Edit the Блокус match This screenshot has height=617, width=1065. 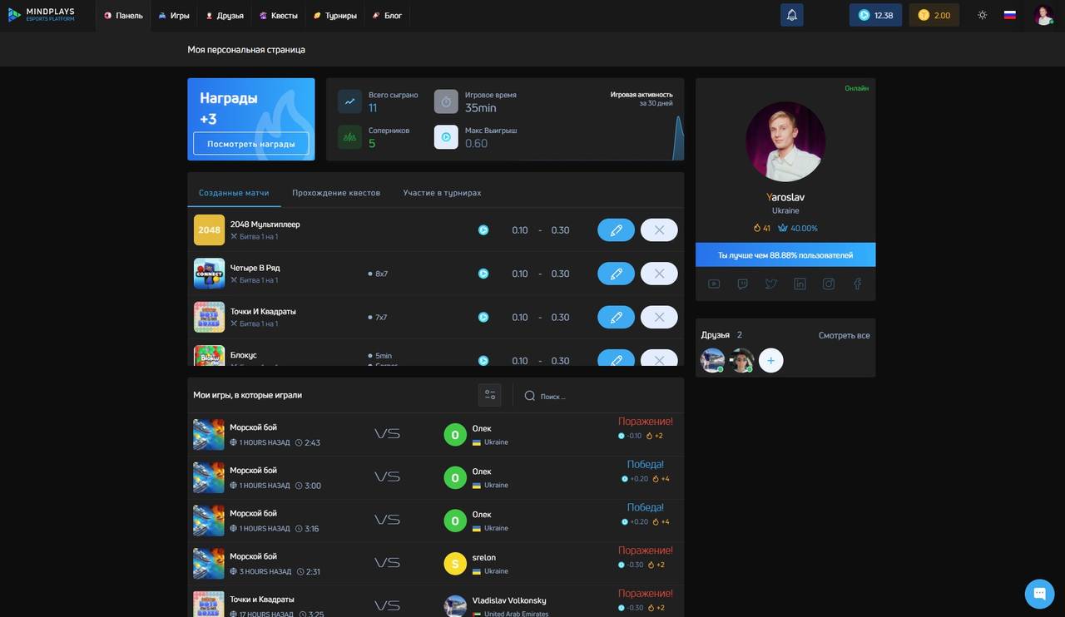(x=616, y=358)
